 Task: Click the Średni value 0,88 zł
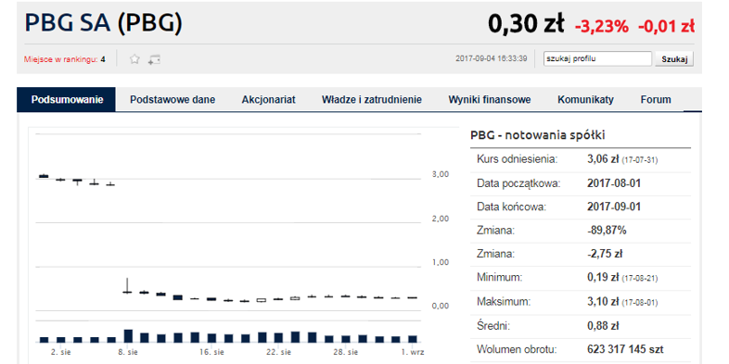603,325
